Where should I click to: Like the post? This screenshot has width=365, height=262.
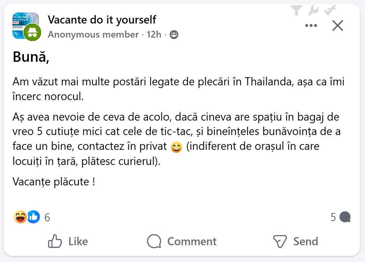pos(68,241)
